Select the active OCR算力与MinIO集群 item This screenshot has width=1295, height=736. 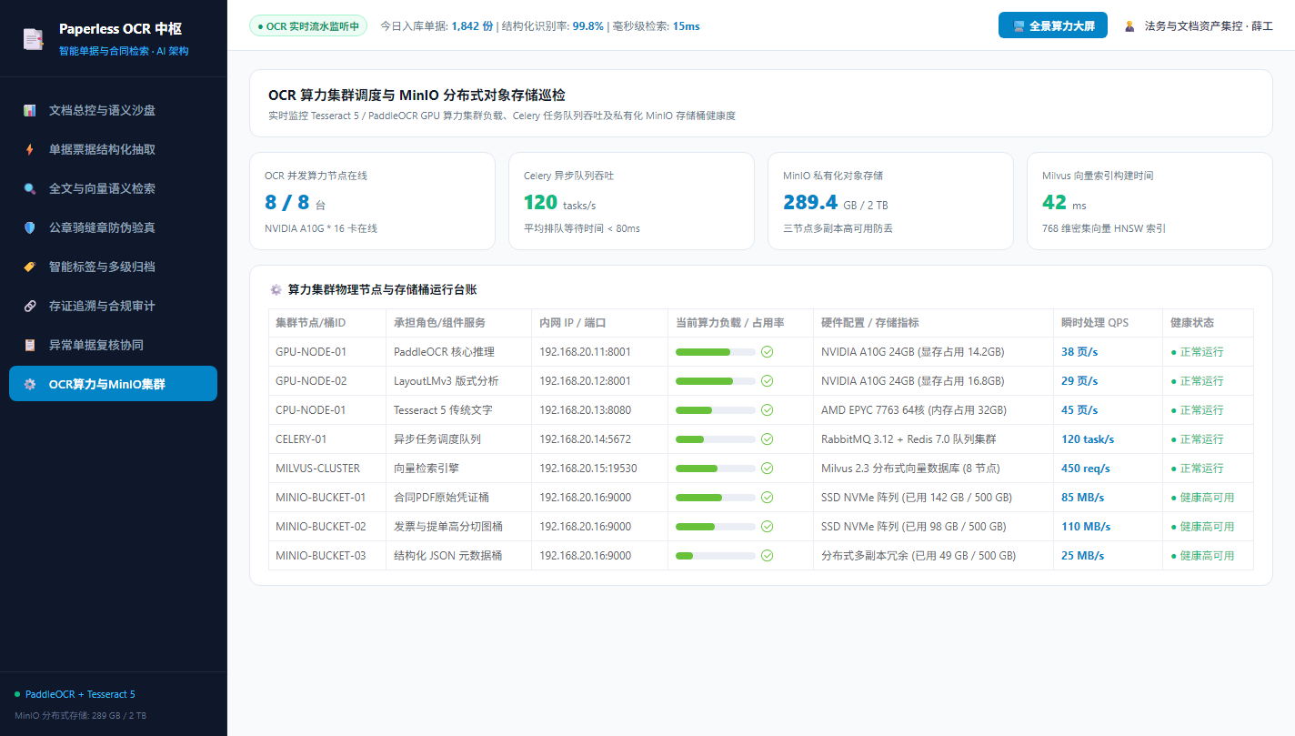coord(113,384)
